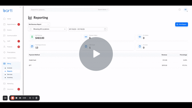Select the Credit Card row label
Screen dimensions: 192x108
tap(32, 60)
